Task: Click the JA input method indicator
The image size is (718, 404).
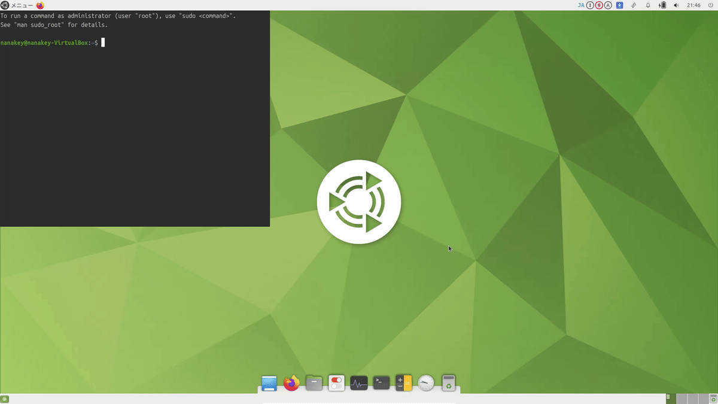Action: click(581, 5)
